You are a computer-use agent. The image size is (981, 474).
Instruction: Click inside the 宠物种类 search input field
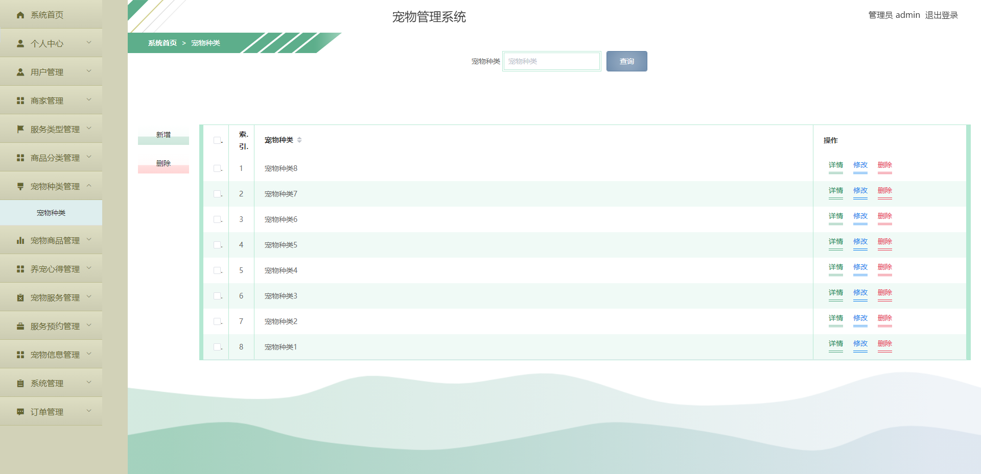pos(551,61)
